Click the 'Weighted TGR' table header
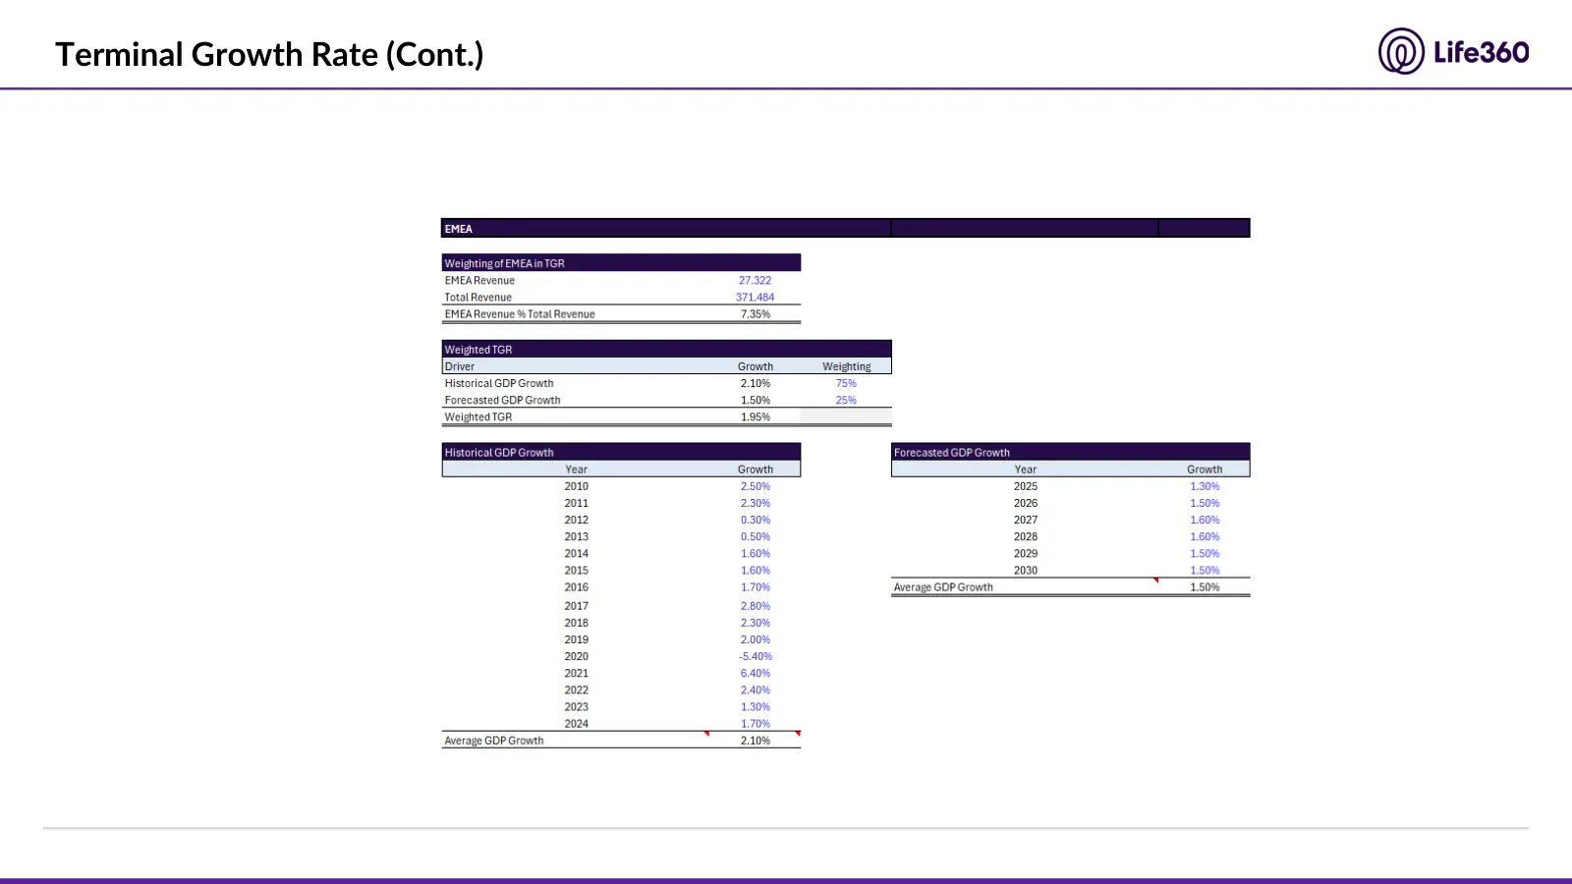The width and height of the screenshot is (1572, 884). (666, 349)
